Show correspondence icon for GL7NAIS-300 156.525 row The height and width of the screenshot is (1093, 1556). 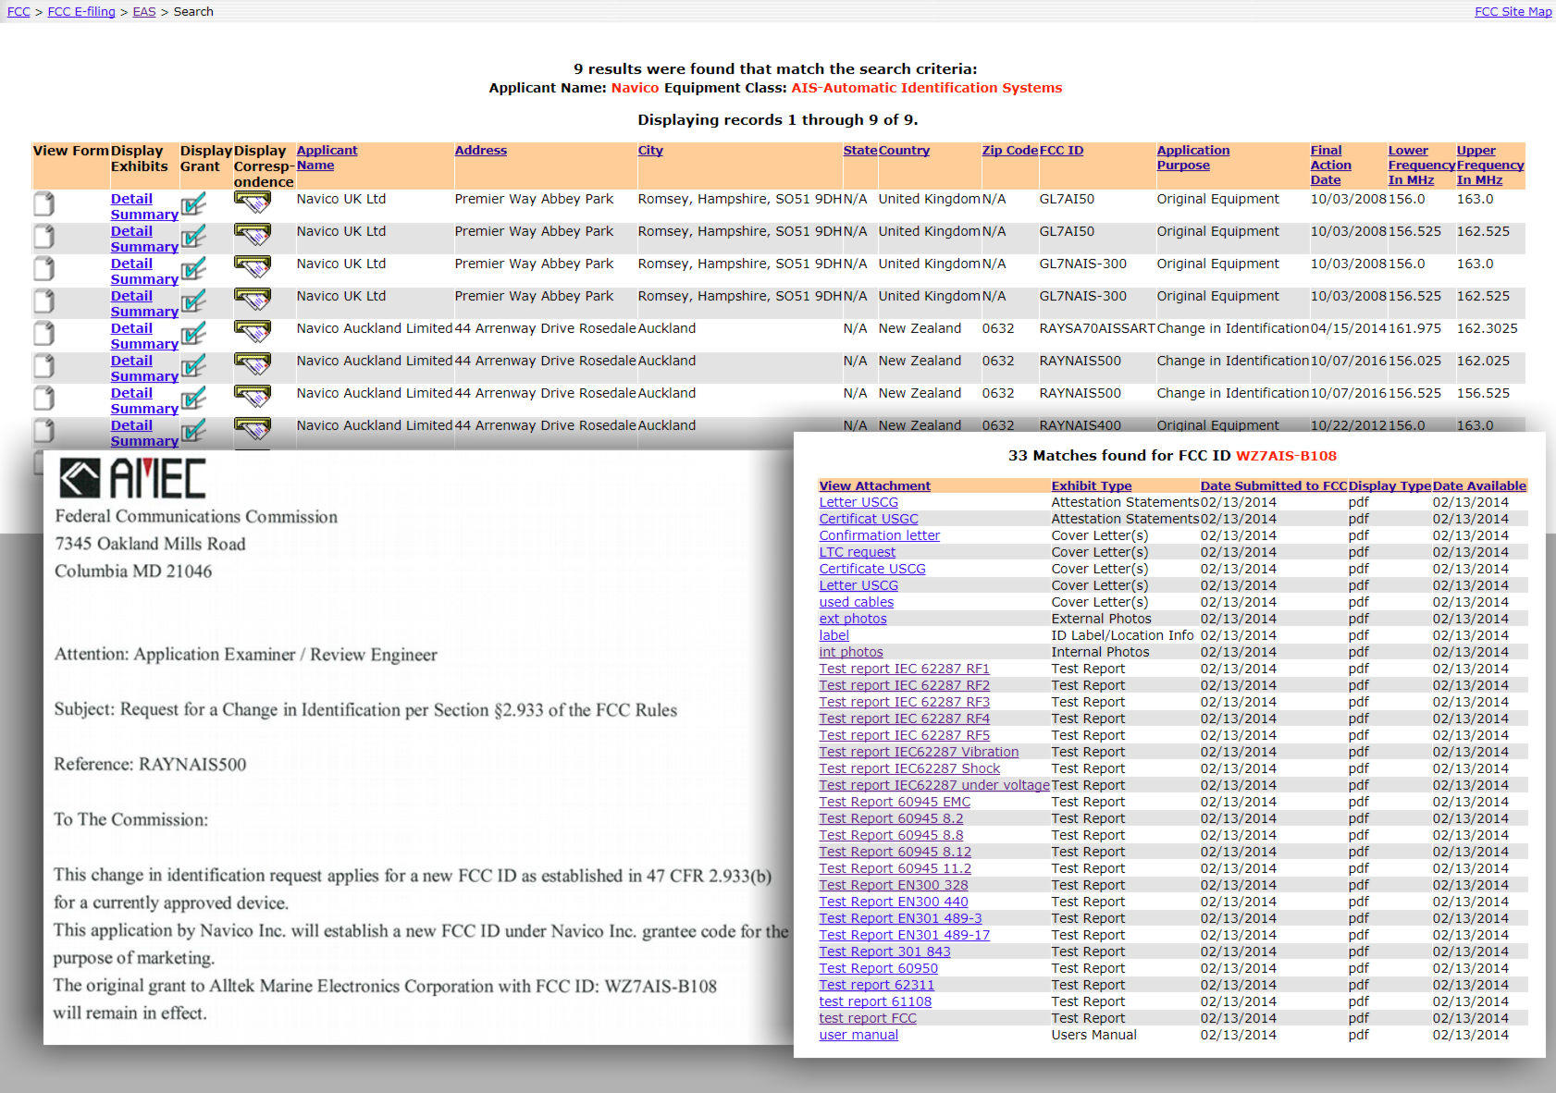click(253, 300)
